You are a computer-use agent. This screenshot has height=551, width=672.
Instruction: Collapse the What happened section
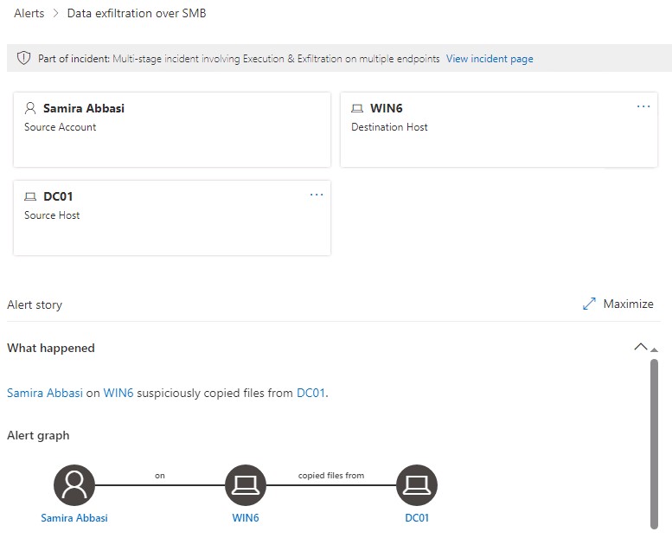tap(640, 347)
